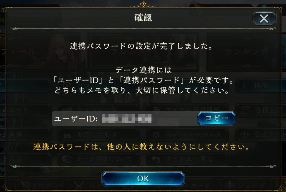This screenshot has height=192, width=286.
Task: Click the アイテム獲得履歴 chest icon
Action: tap(156, 110)
